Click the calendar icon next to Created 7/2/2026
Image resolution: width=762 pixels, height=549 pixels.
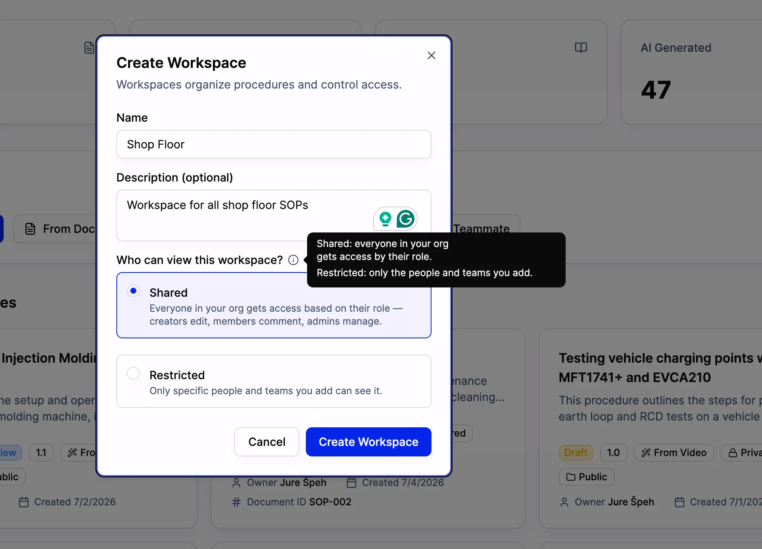24,502
